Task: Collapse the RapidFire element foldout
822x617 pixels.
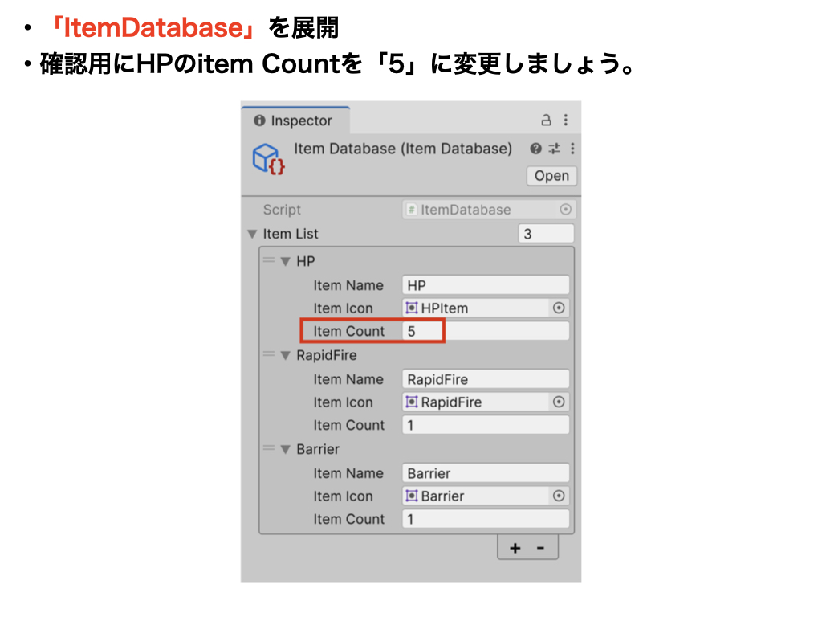Action: pos(285,355)
